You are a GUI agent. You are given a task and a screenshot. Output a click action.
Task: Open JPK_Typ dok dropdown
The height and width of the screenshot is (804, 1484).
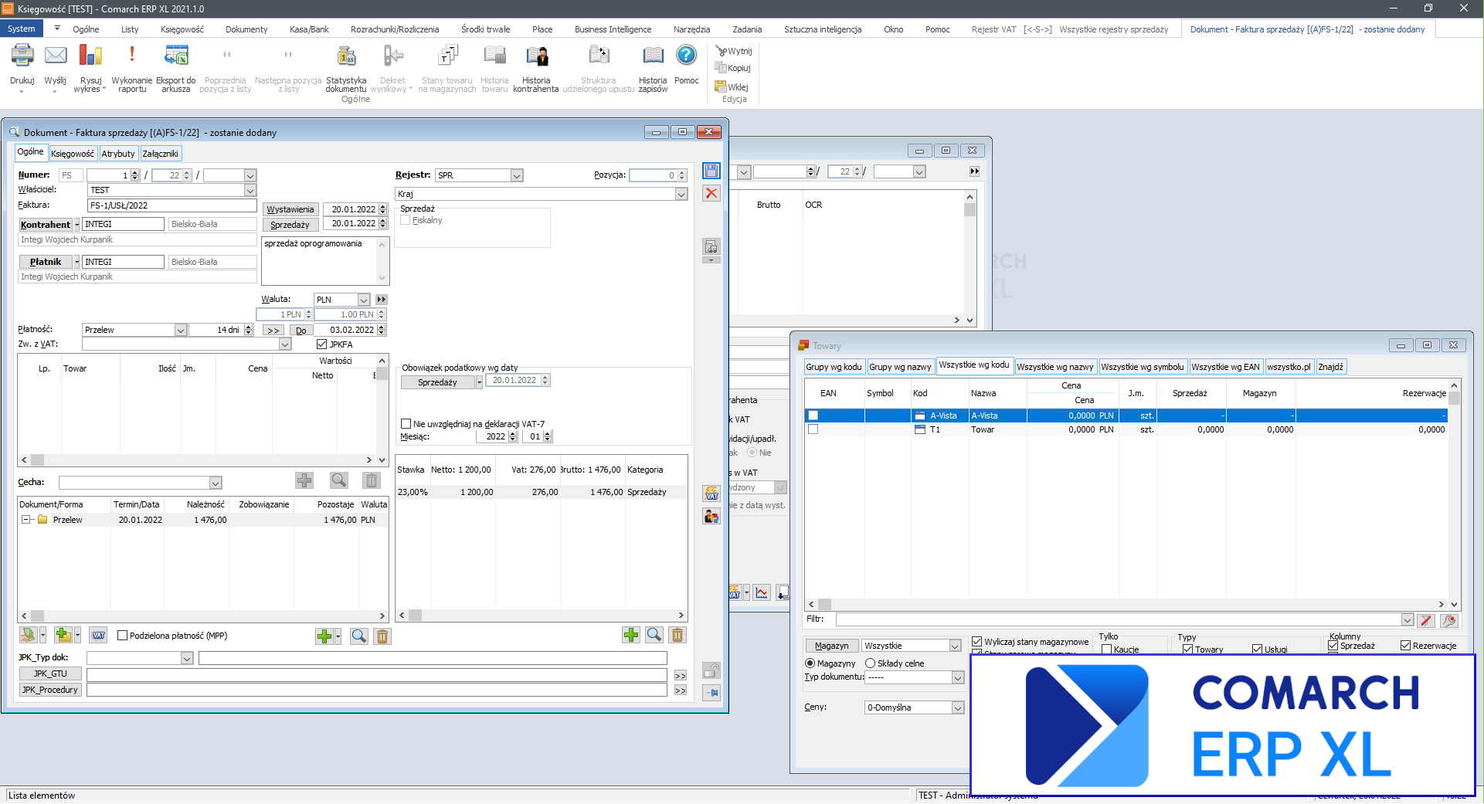tap(187, 658)
